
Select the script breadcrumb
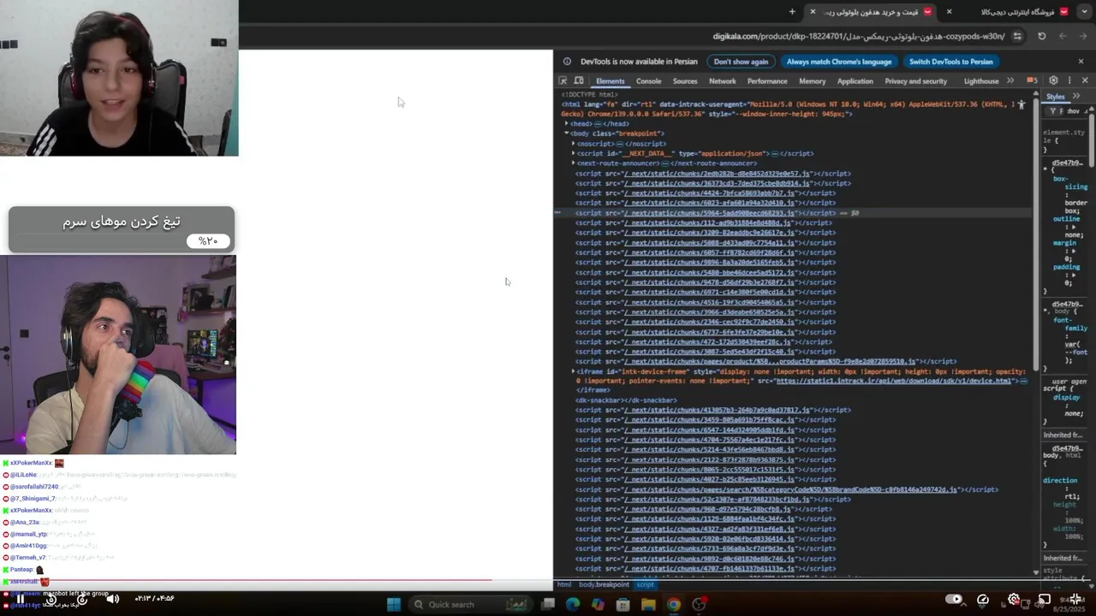(645, 585)
